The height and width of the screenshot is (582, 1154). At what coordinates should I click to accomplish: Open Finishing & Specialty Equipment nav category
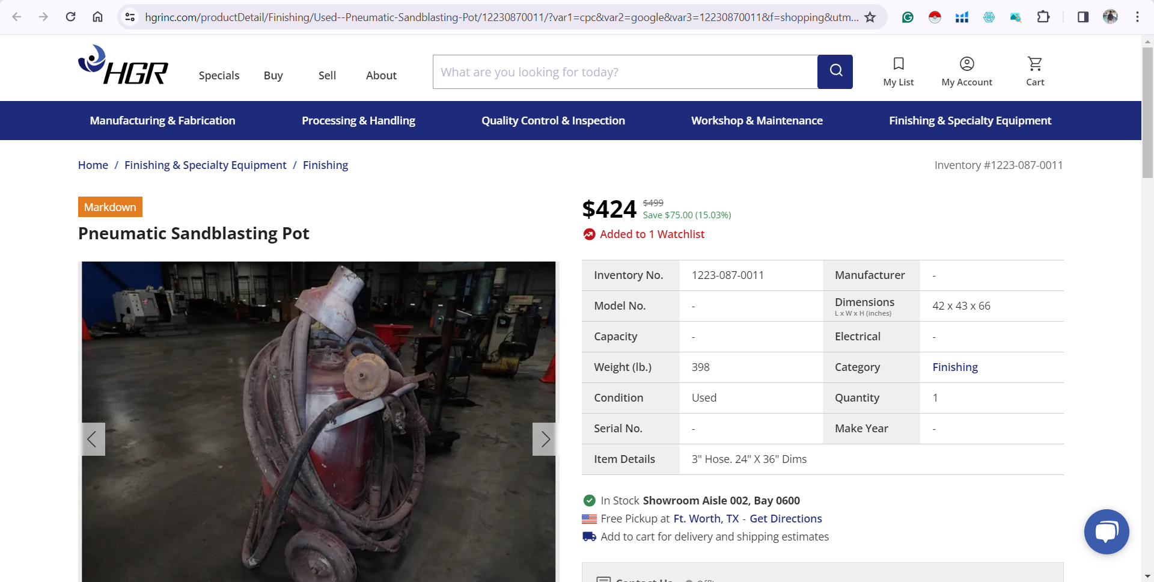click(970, 120)
